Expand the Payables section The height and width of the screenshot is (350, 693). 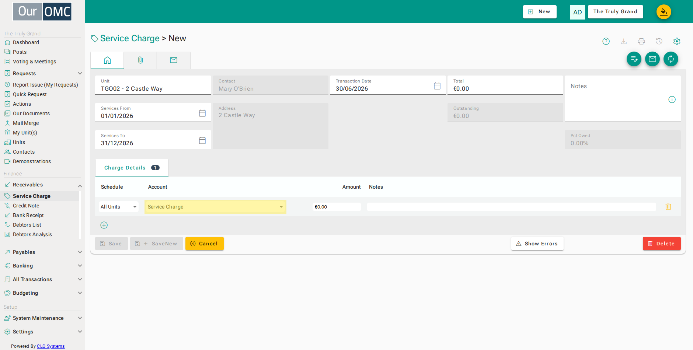coord(43,252)
